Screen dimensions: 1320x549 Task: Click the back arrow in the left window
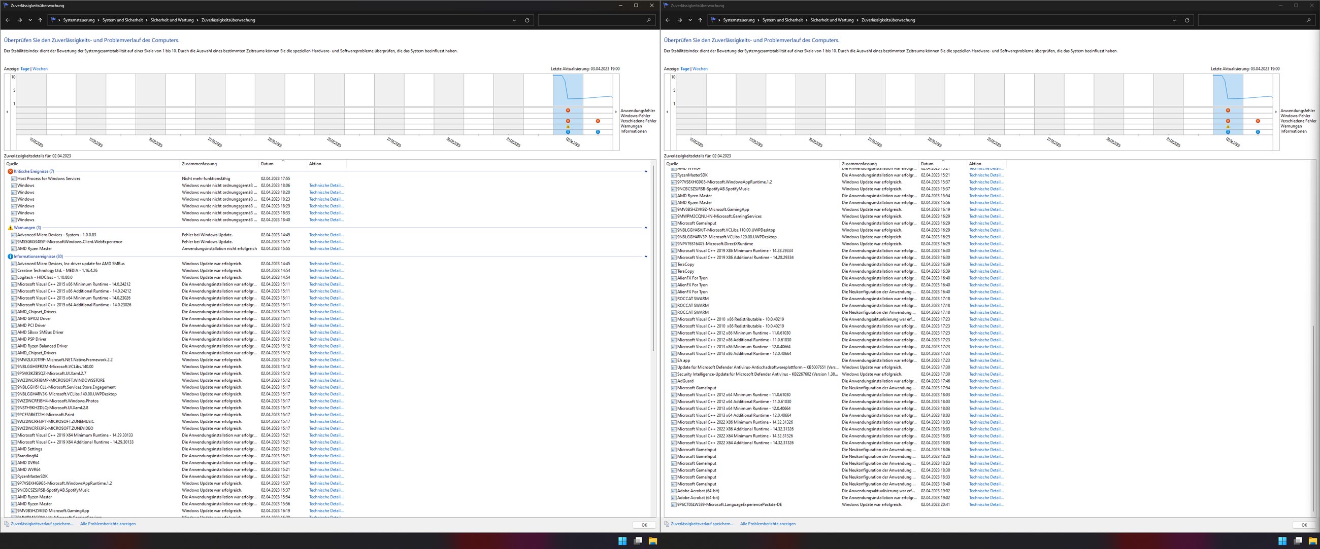[8, 20]
